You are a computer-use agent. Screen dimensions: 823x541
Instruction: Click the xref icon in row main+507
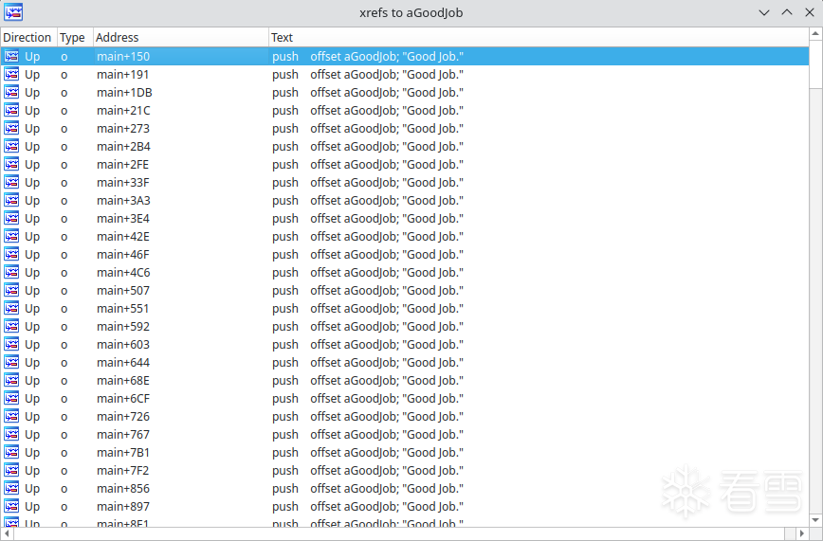tap(11, 290)
